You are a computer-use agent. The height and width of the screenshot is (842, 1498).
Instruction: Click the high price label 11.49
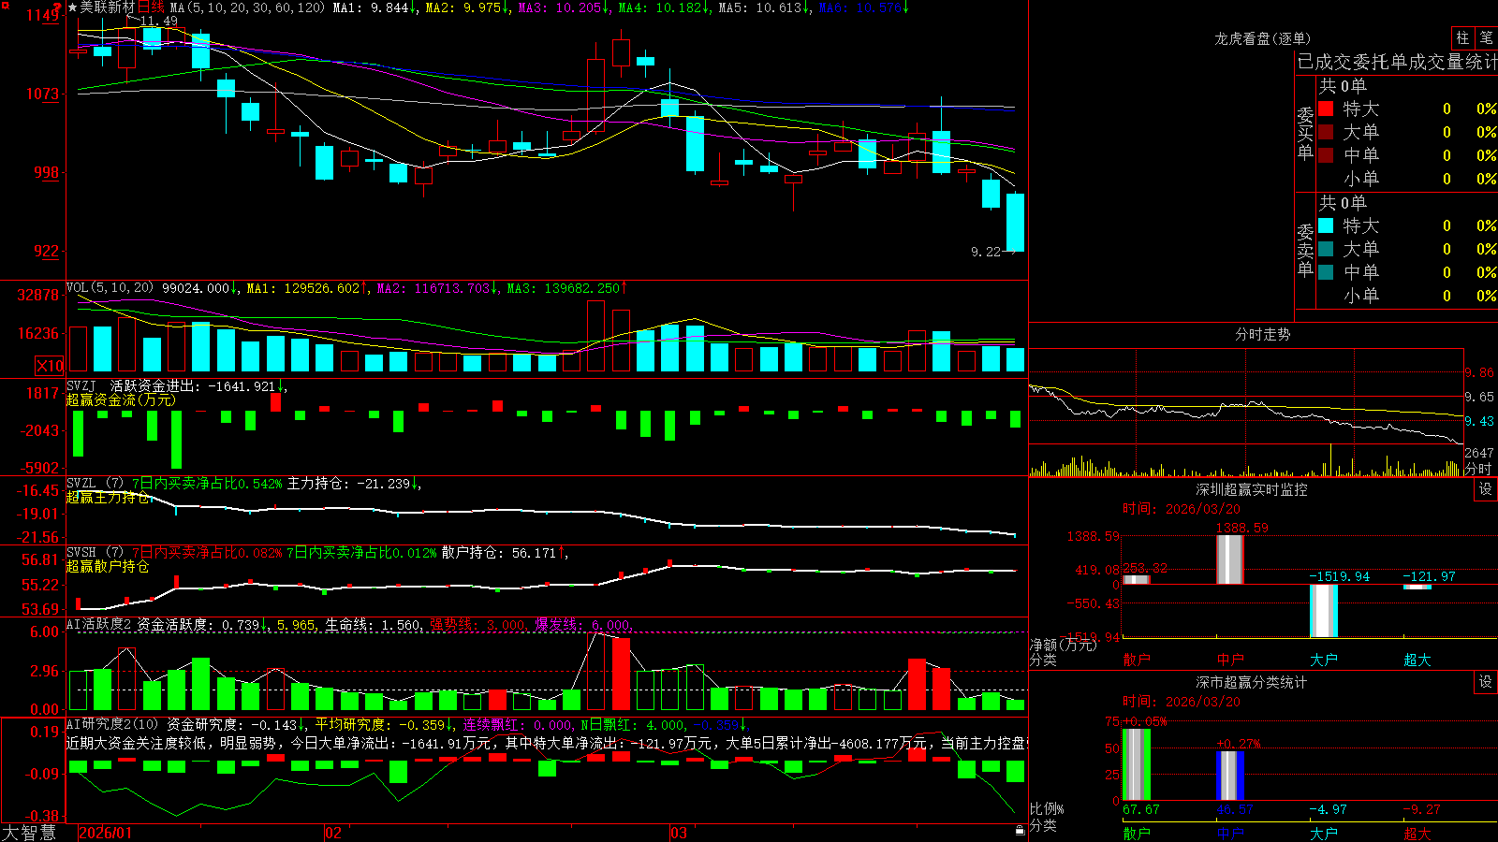click(x=158, y=21)
